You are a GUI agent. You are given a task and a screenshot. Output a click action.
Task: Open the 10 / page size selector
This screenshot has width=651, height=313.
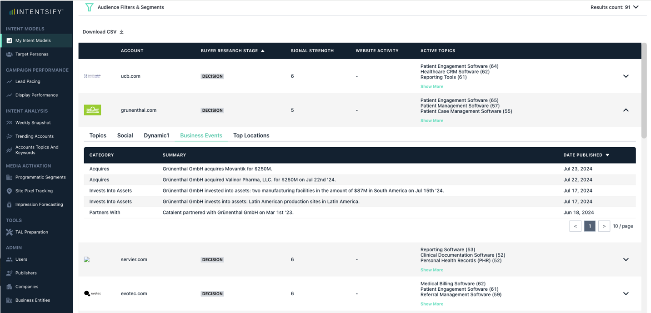tap(622, 226)
